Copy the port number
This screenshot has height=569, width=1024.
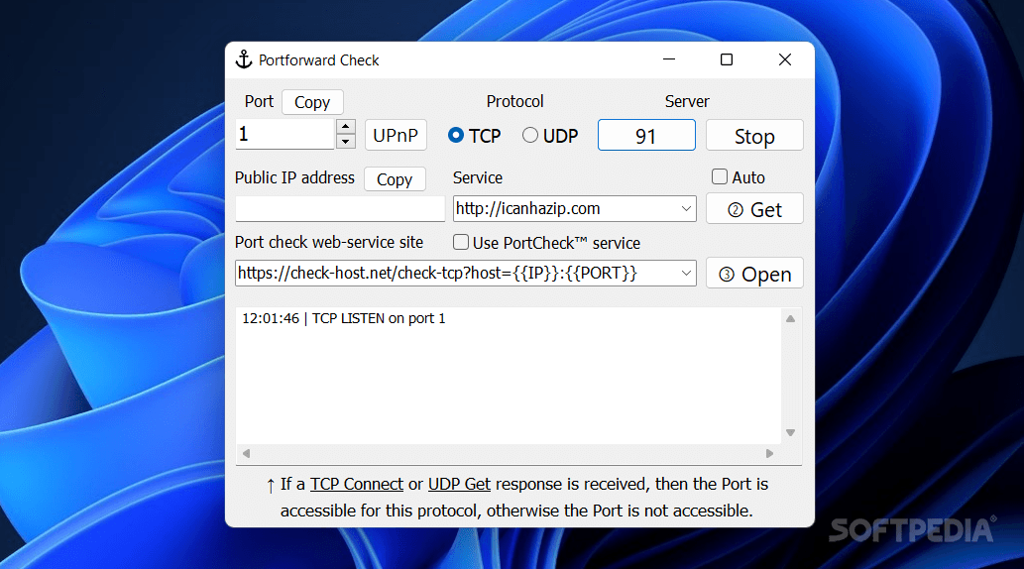(x=312, y=102)
